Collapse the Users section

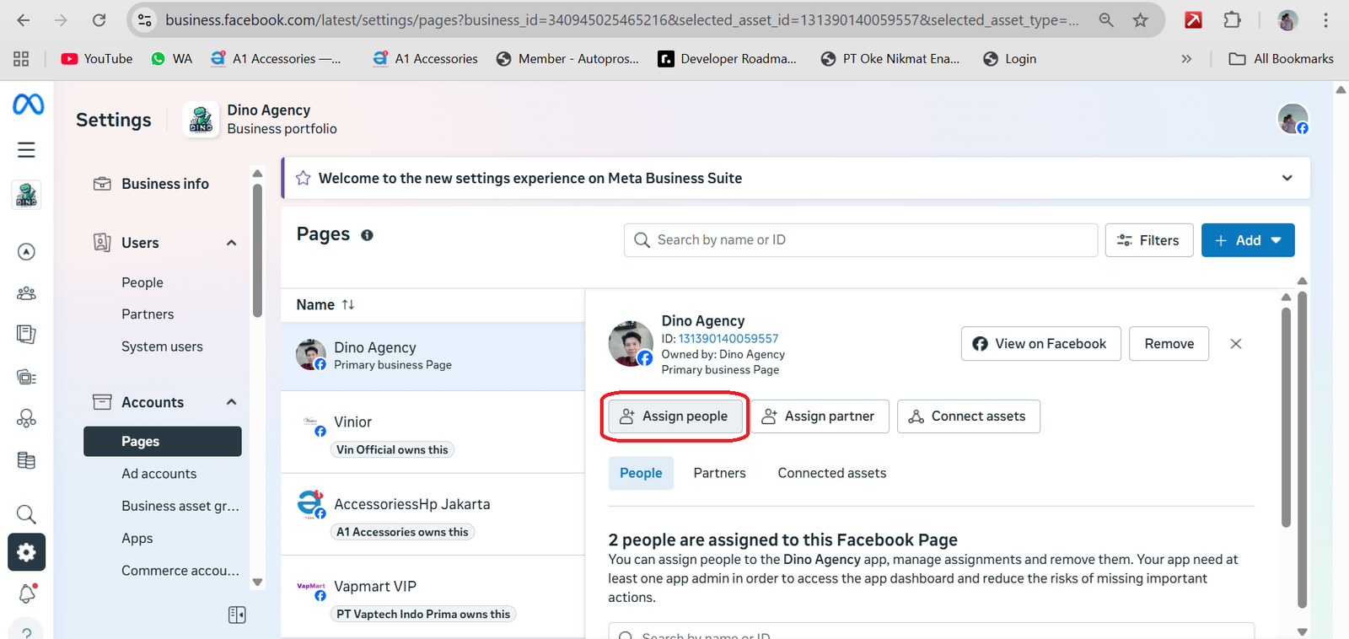click(231, 243)
